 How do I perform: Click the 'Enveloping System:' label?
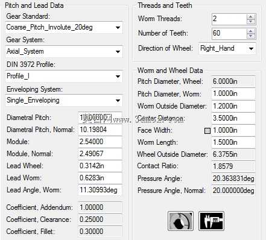(x=34, y=89)
